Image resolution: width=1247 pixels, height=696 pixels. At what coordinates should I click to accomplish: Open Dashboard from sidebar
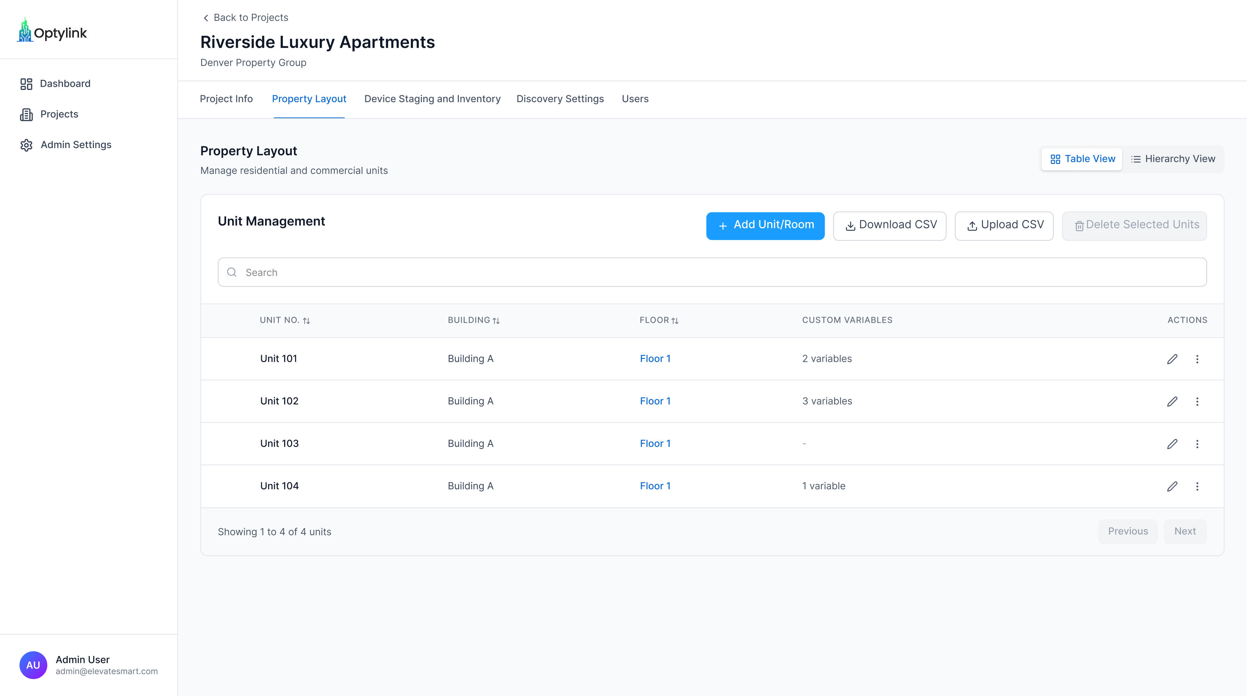point(55,84)
